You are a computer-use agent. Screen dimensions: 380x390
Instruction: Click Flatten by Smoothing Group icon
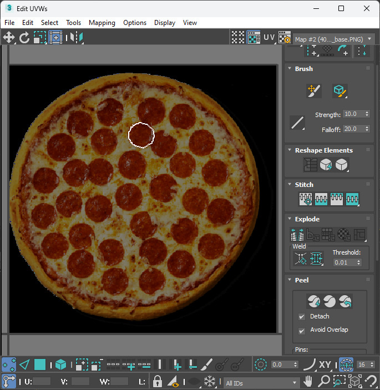click(328, 235)
